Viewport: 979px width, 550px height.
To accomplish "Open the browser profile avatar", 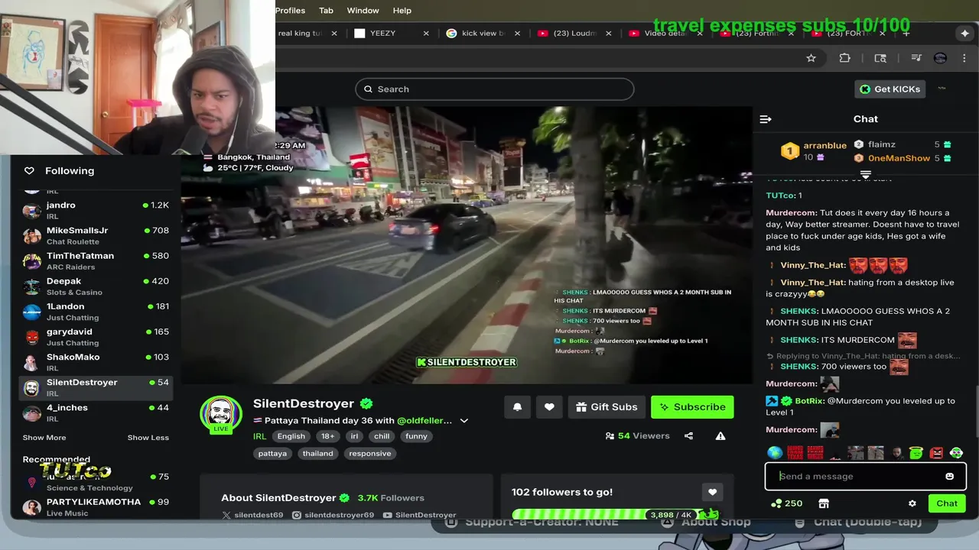I will pyautogui.click(x=941, y=58).
